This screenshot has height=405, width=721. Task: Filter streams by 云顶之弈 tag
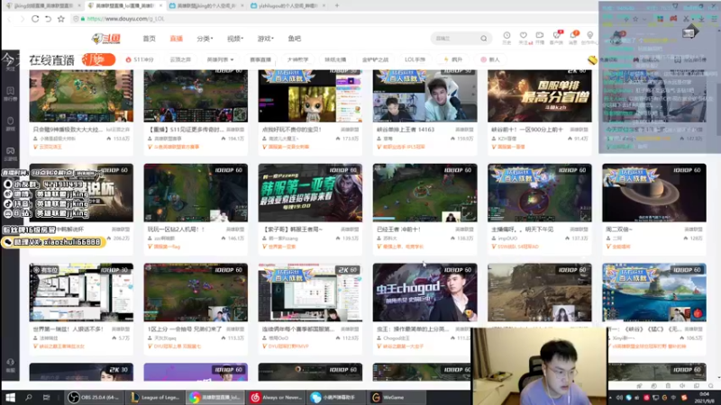click(x=180, y=59)
